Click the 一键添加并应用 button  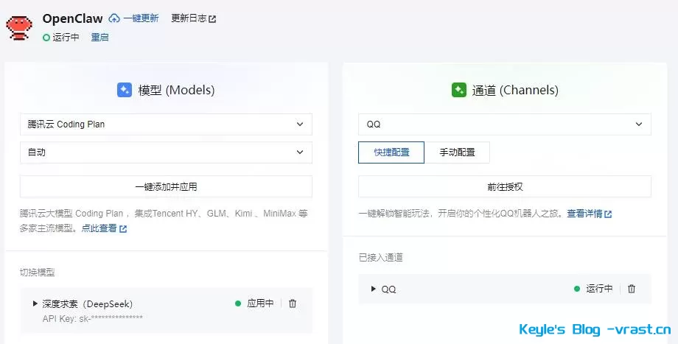[166, 187]
